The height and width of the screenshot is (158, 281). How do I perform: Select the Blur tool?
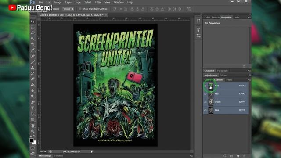[x=32, y=90]
